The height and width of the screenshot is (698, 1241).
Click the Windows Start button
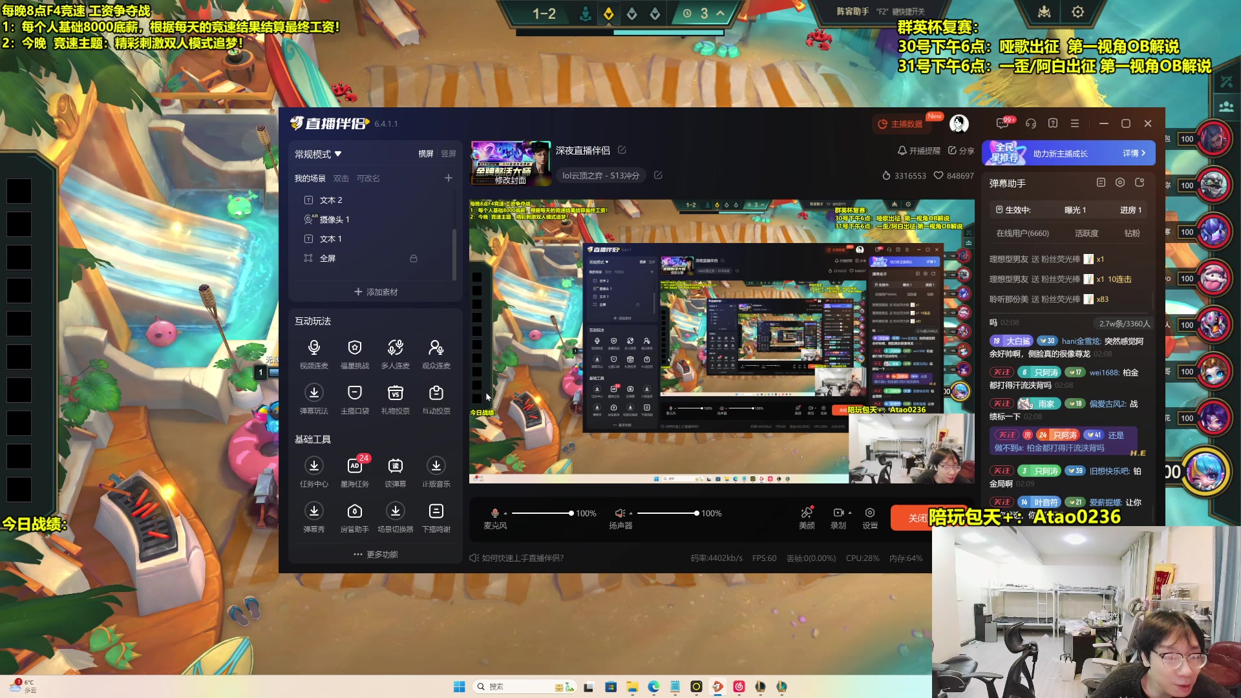[460, 686]
